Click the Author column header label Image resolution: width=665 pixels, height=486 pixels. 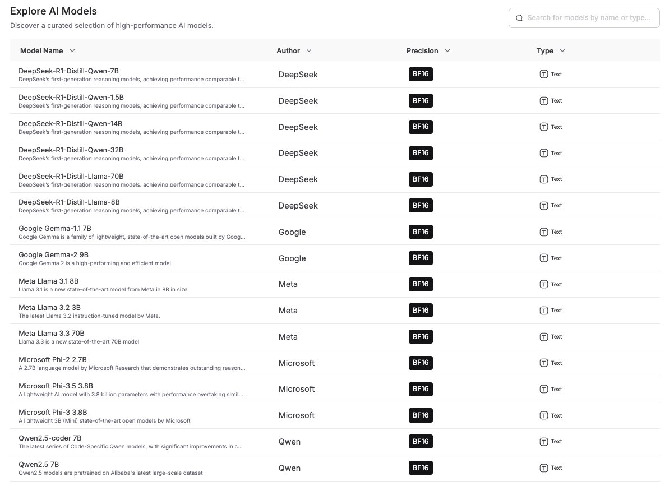pos(288,50)
